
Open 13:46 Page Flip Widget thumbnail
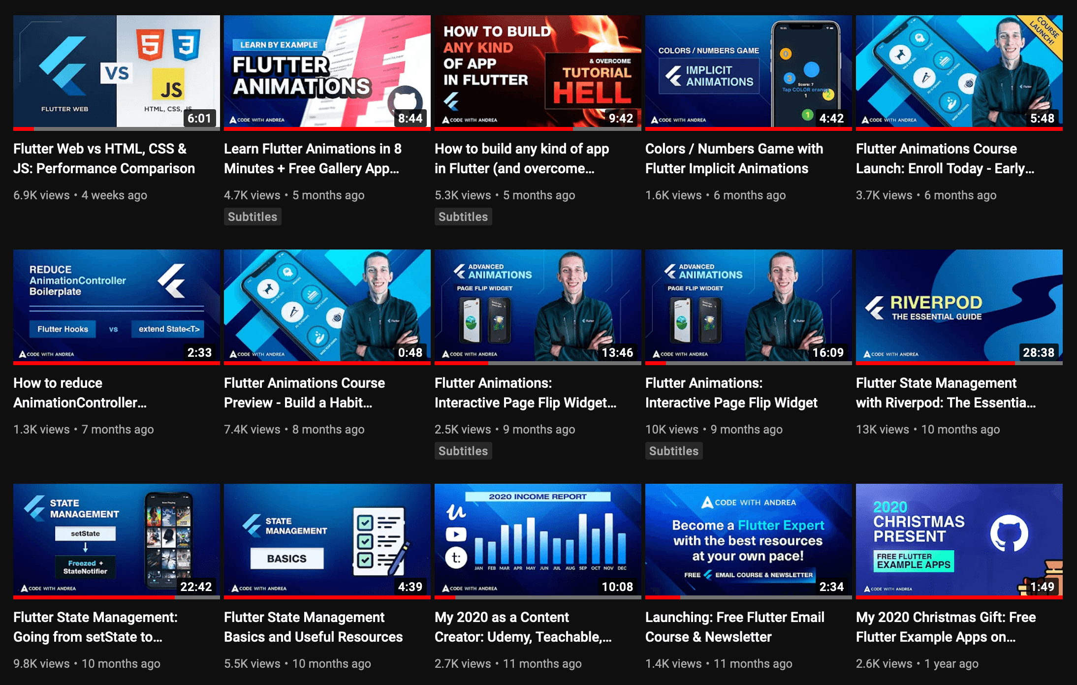pyautogui.click(x=538, y=306)
